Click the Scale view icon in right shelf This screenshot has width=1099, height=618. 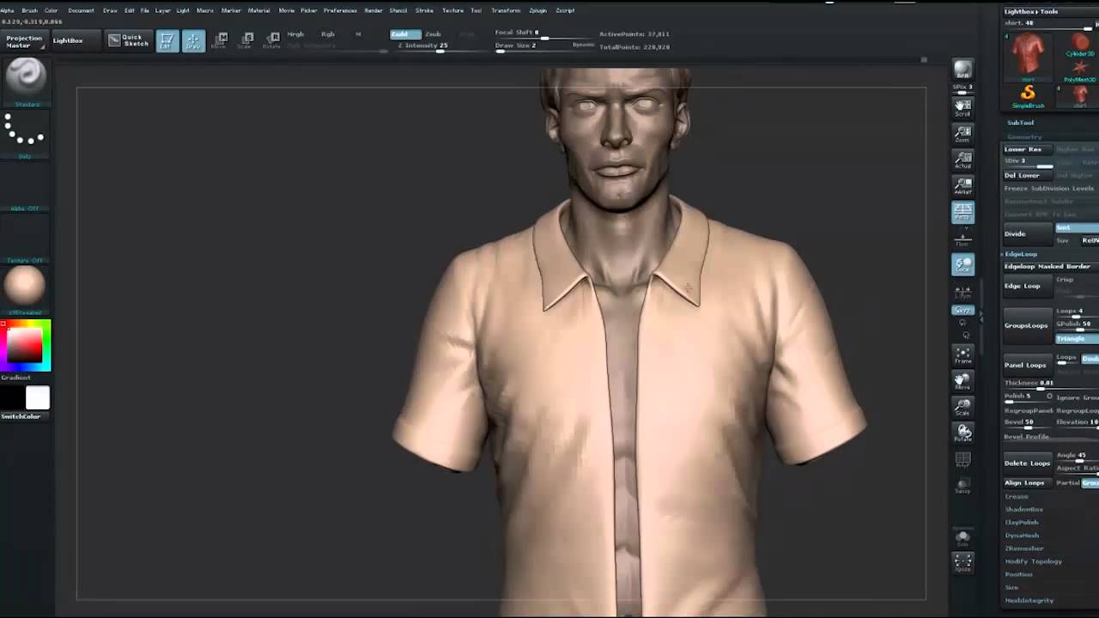pyautogui.click(x=962, y=406)
